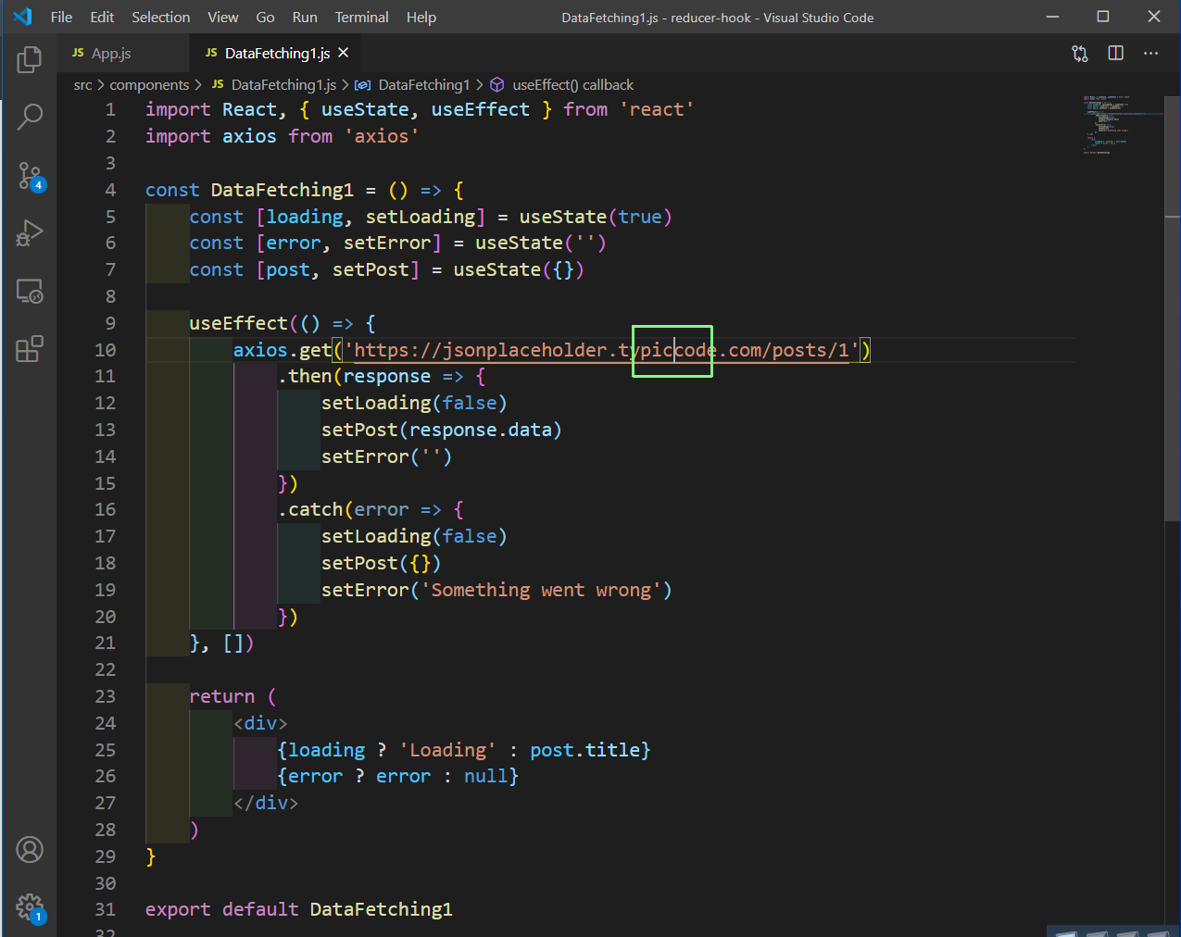Click 'axios' string on line 2
1181x937 pixels.
click(382, 136)
